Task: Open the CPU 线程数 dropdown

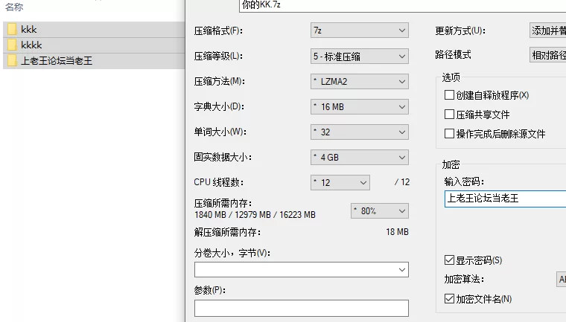Action: 340,182
